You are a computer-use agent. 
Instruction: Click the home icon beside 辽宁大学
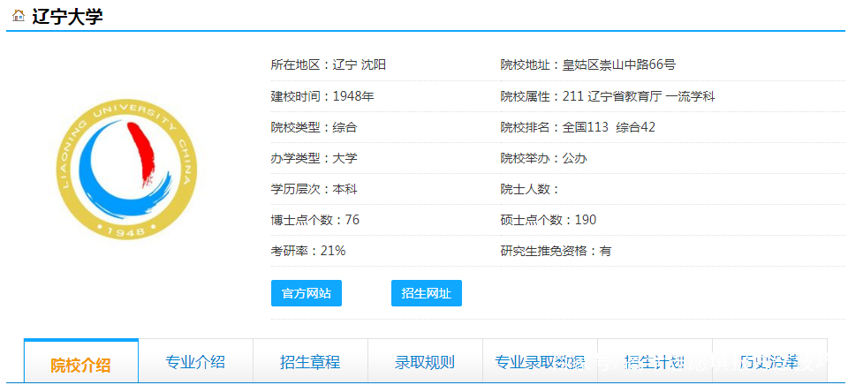pyautogui.click(x=19, y=16)
